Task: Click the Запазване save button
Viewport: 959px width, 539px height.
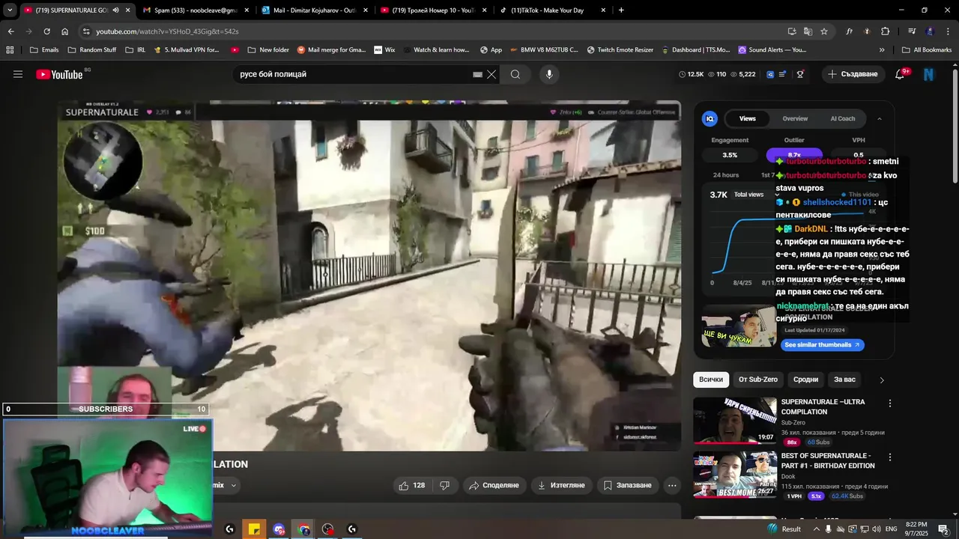Action: point(627,485)
